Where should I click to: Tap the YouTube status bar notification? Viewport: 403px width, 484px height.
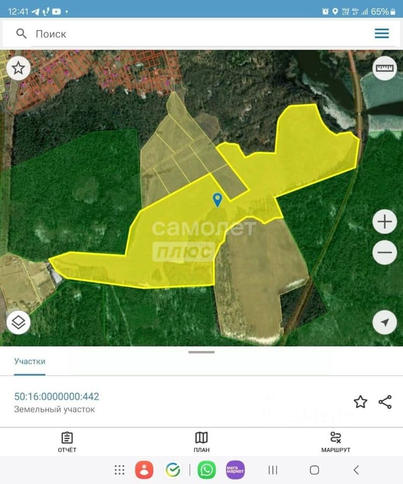pos(56,12)
